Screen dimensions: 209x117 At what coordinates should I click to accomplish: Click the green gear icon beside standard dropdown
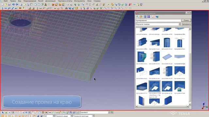(112, 112)
